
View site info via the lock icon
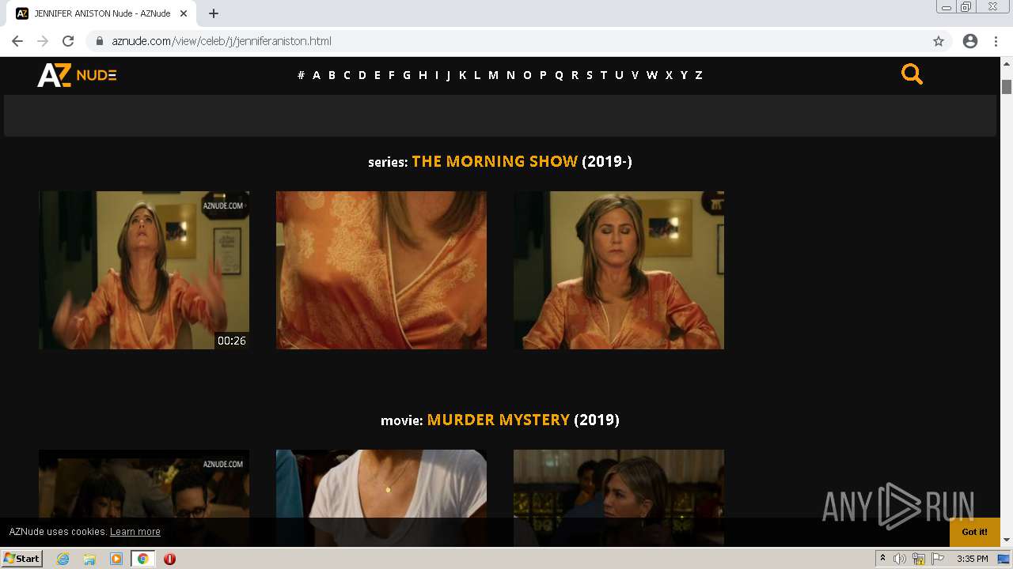coord(100,41)
